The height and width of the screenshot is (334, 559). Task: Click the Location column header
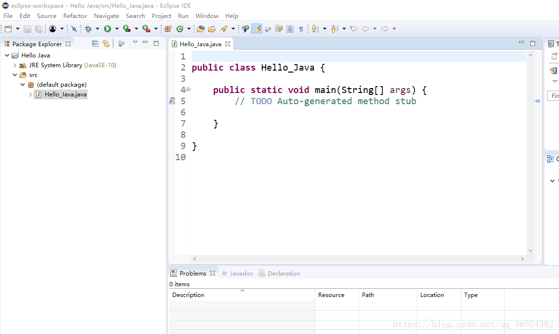pyautogui.click(x=439, y=295)
